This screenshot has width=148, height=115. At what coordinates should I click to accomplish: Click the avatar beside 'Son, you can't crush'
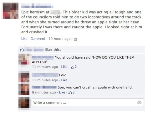pos(24,89)
